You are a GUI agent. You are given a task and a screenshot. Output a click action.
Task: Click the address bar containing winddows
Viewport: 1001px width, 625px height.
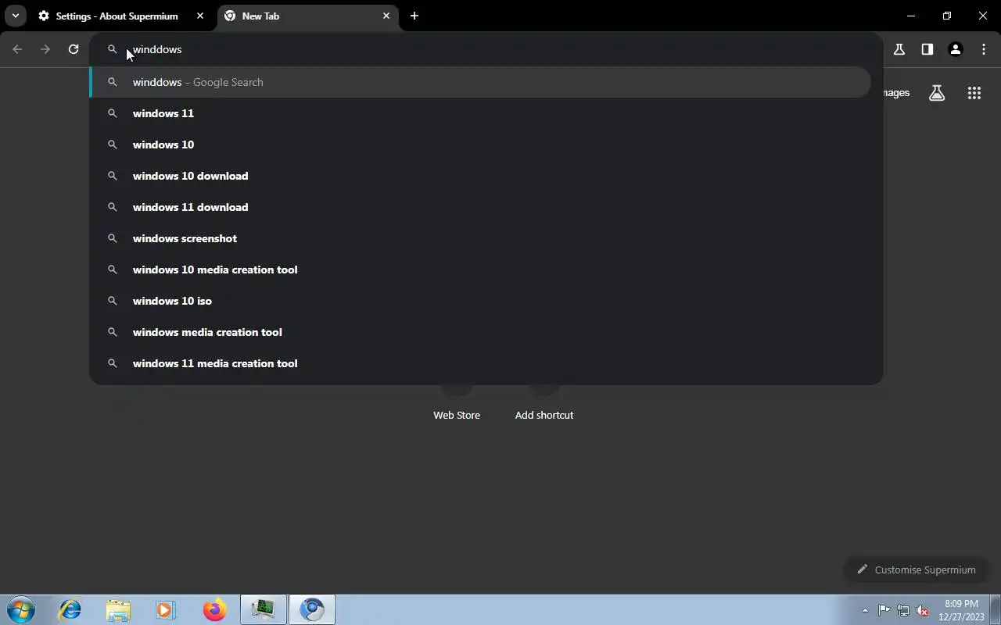(x=486, y=49)
